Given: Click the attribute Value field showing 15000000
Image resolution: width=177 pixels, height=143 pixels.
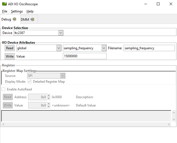Looking at the screenshot, I should [x=84, y=56].
